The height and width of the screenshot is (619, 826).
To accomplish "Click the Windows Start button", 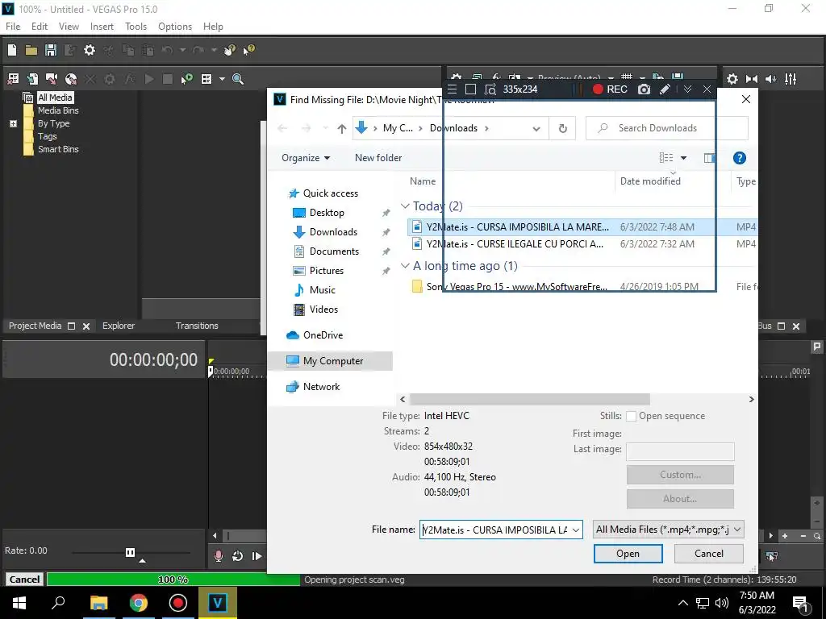I will click(19, 603).
